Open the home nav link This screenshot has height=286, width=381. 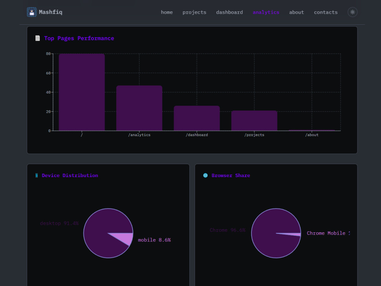point(167,12)
